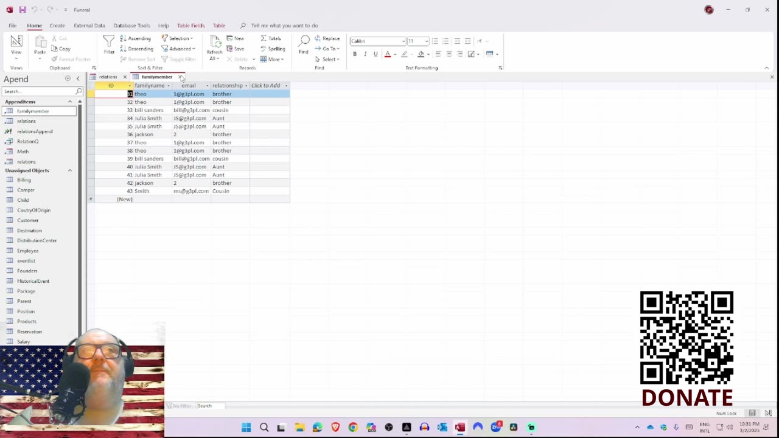Open Customer table in navigation pane
The image size is (779, 438).
point(27,220)
